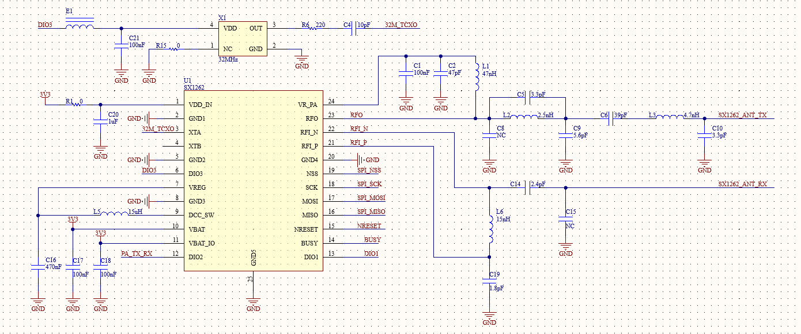The image size is (801, 334).
Task: Select the E1 ferrite bead symbol
Action: (x=80, y=27)
